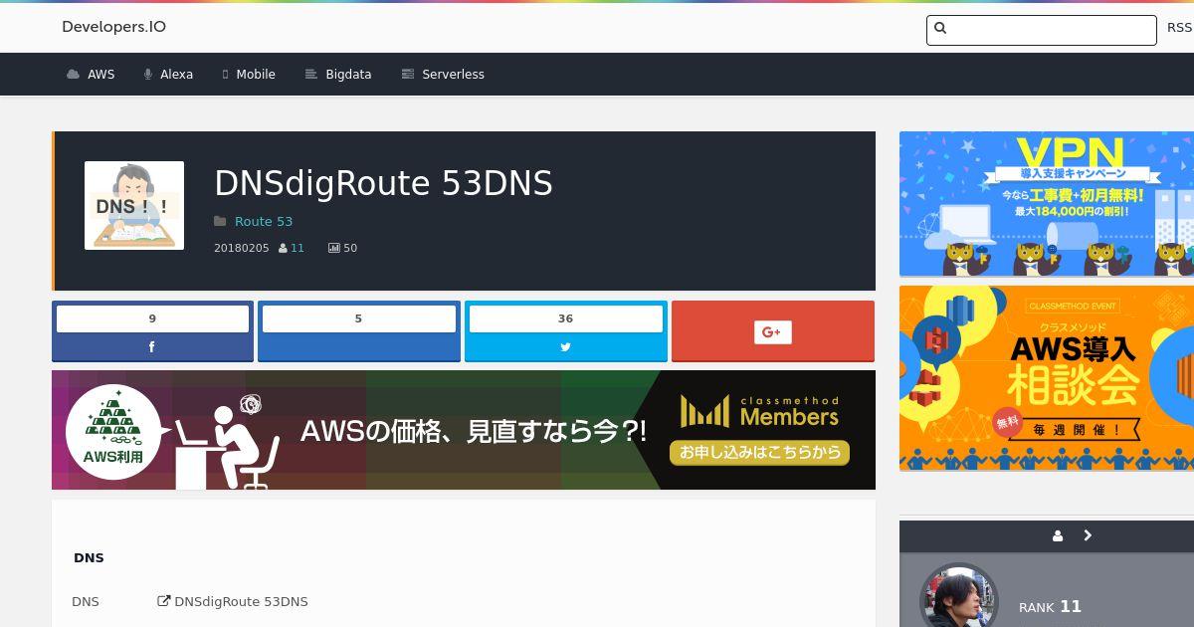Click the Developers.IO site logo
Viewport: 1194px width, 627px height.
pyautogui.click(x=113, y=27)
